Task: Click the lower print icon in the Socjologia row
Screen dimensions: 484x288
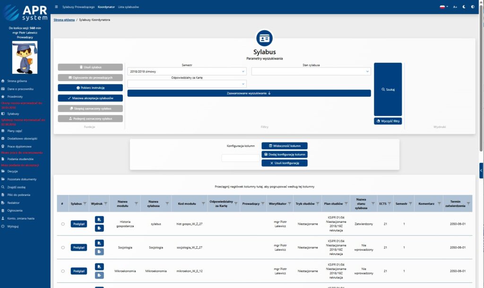Action: click(99, 252)
